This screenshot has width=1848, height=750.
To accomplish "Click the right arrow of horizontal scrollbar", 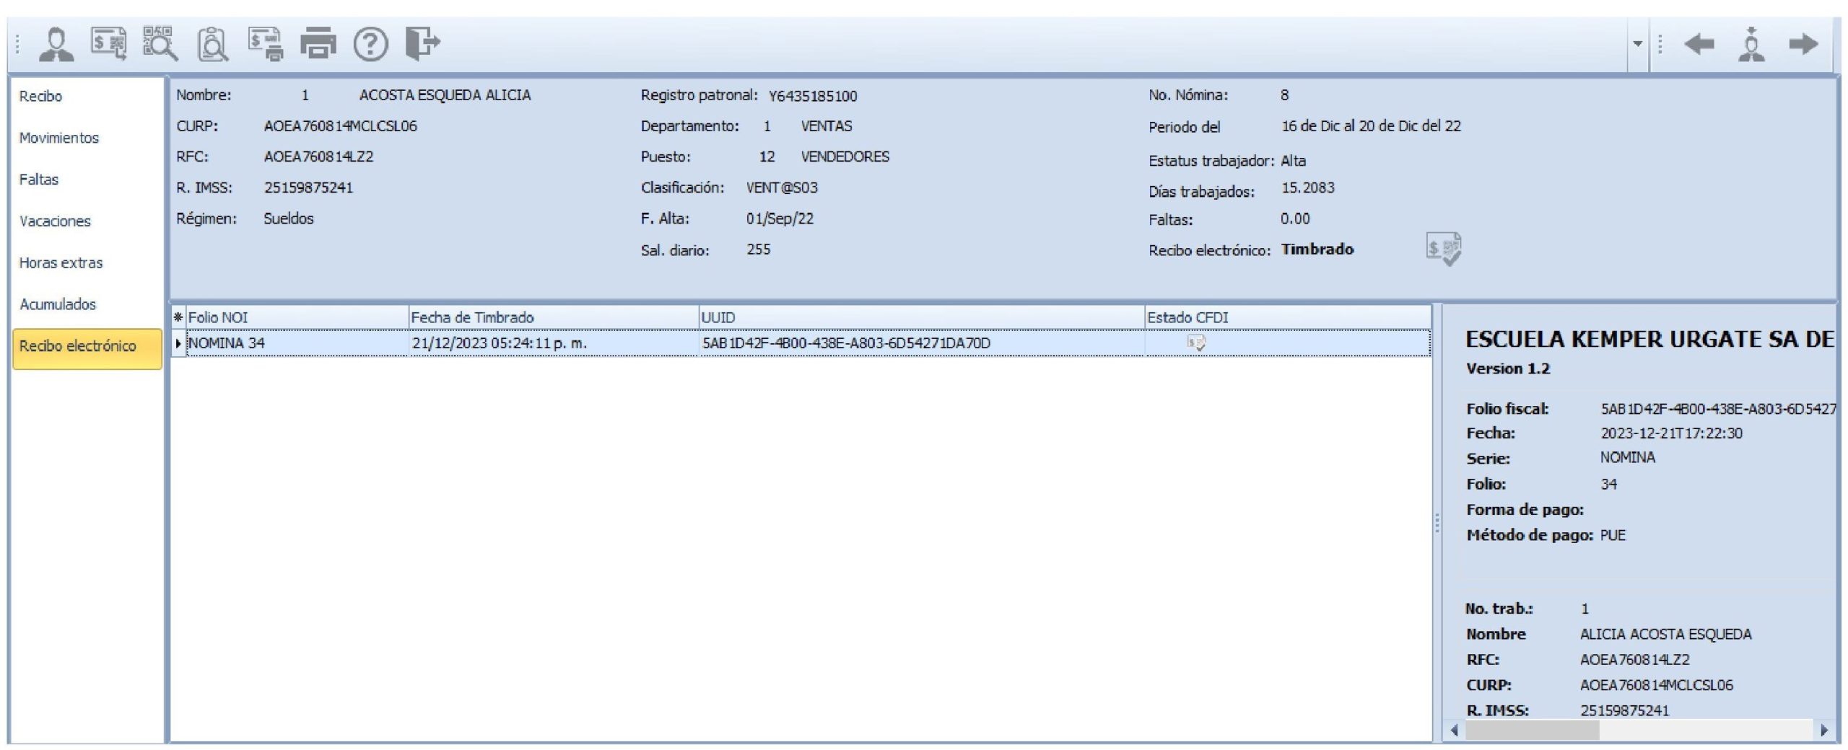I will click(1825, 730).
